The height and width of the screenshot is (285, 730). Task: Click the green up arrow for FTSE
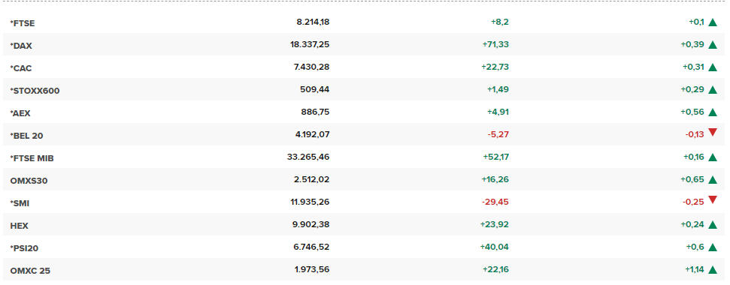[x=712, y=22]
